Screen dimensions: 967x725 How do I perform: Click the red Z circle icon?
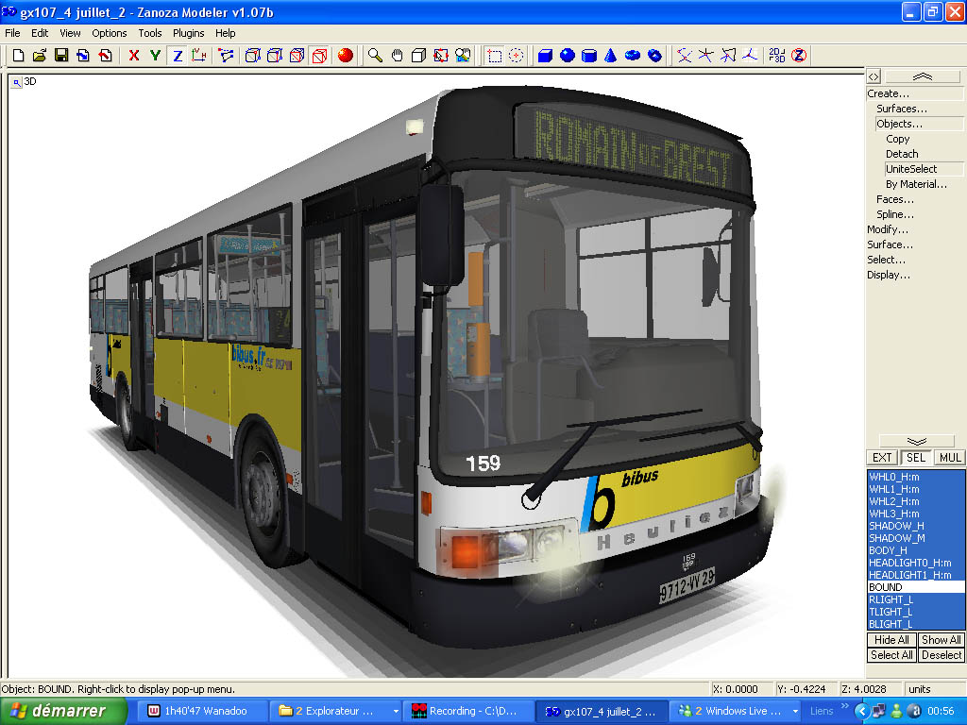tap(799, 56)
